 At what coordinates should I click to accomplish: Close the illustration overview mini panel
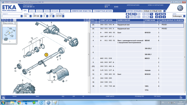15,23
